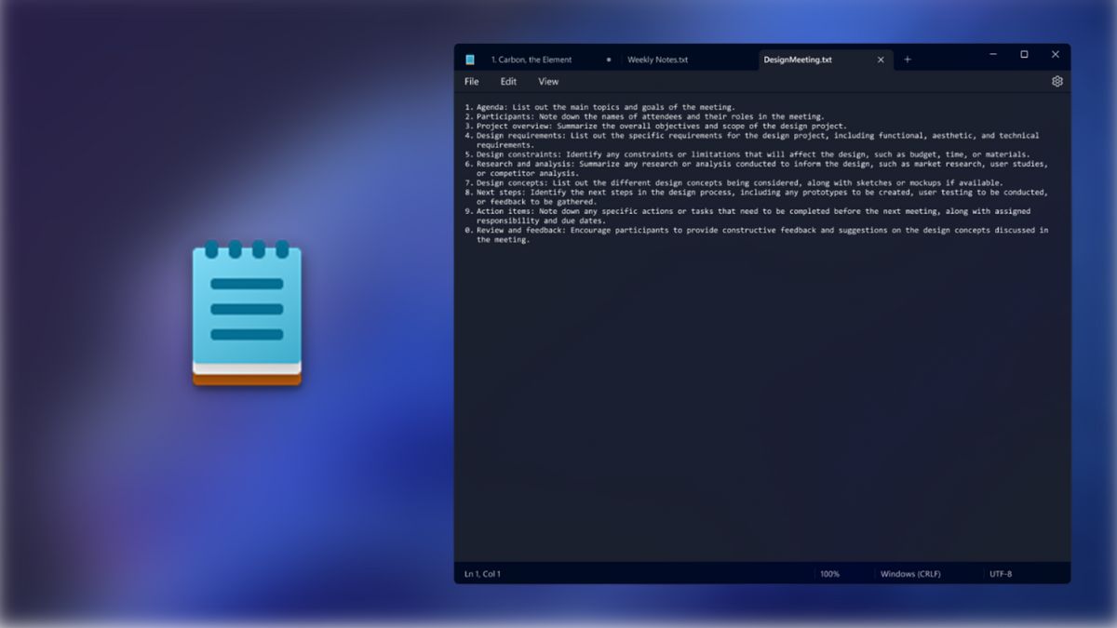Click the 100% zoom level in the status bar

pos(829,574)
